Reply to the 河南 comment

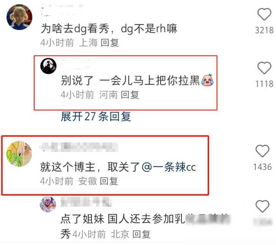pyautogui.click(x=130, y=95)
